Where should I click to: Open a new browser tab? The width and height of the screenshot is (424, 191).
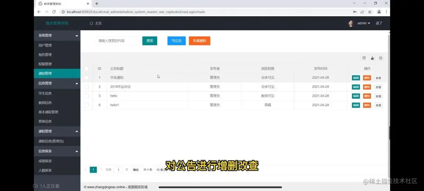tap(97, 3)
